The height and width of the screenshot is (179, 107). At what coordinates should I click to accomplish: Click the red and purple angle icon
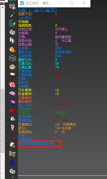tap(12, 136)
